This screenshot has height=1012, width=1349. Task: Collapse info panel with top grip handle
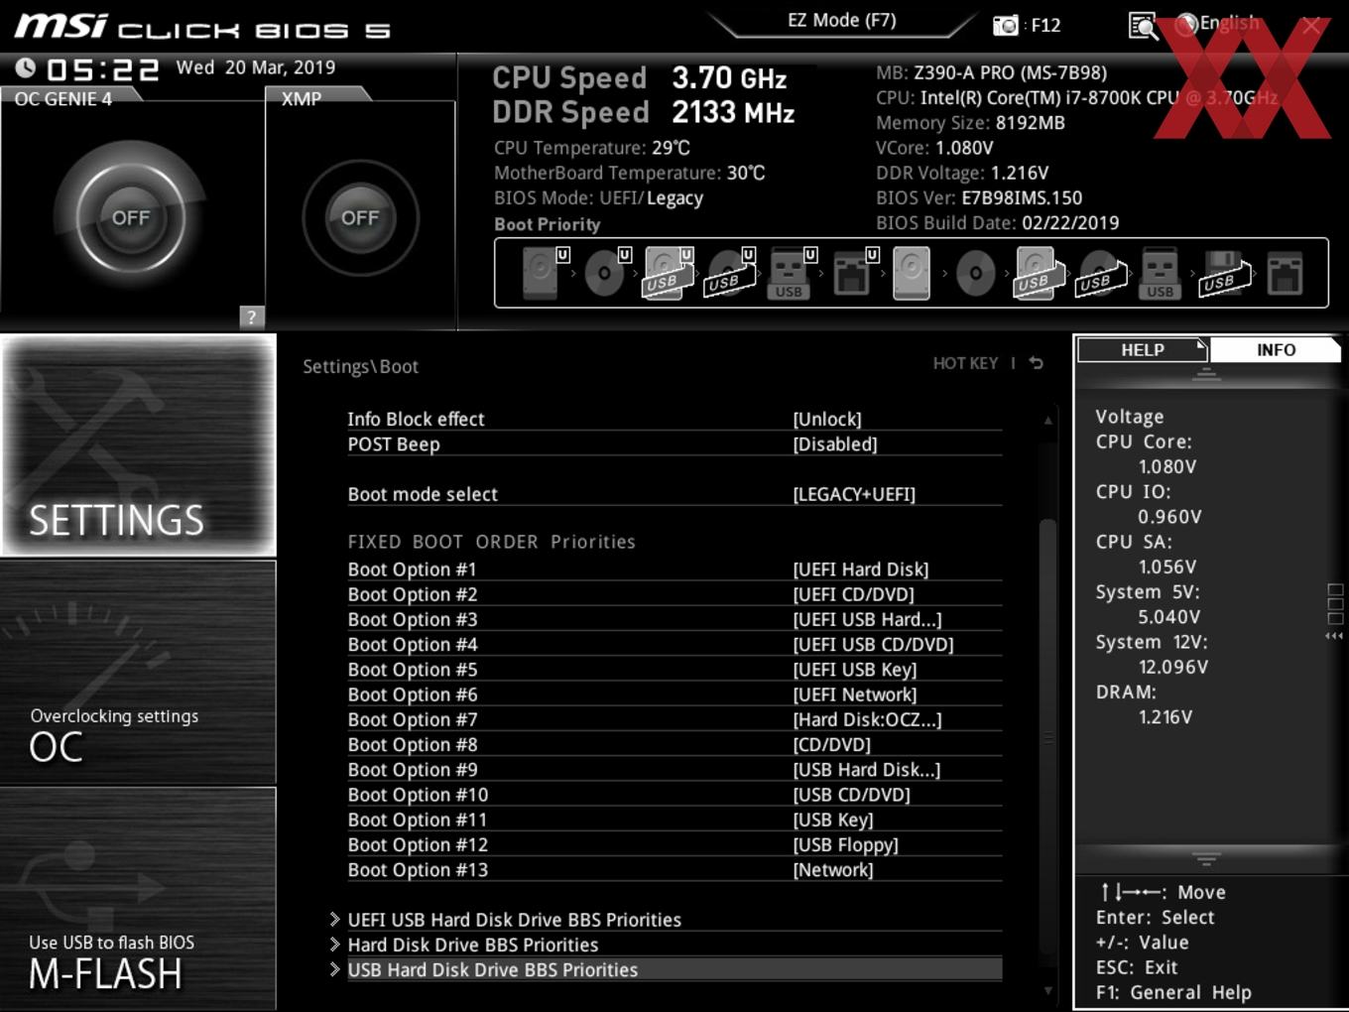[x=1206, y=374]
